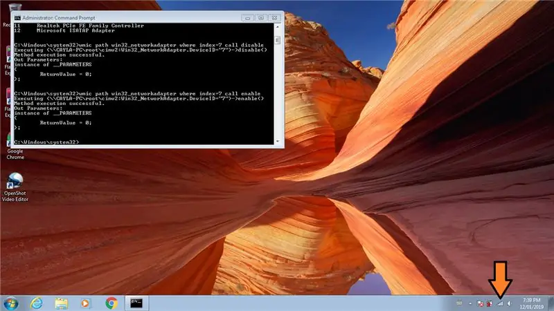Open the OpenShot Video Editor desktop shortcut
Image resolution: width=554 pixels, height=311 pixels.
tap(15, 187)
